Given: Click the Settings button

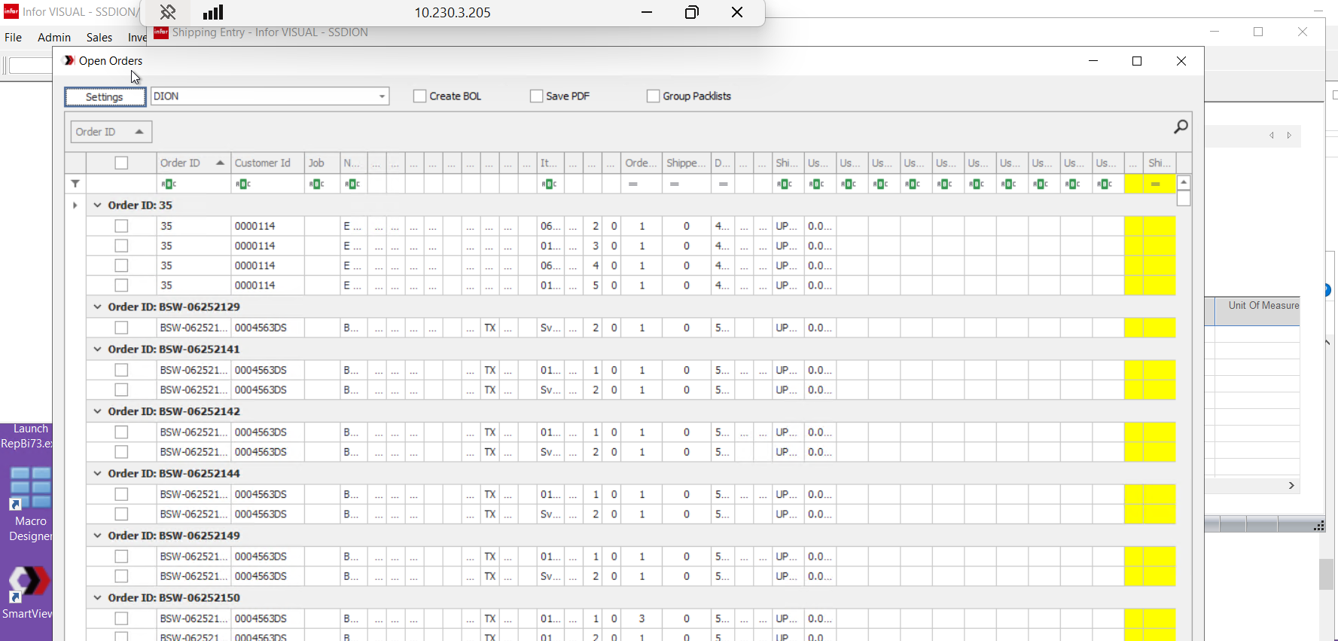Looking at the screenshot, I should pyautogui.click(x=105, y=96).
